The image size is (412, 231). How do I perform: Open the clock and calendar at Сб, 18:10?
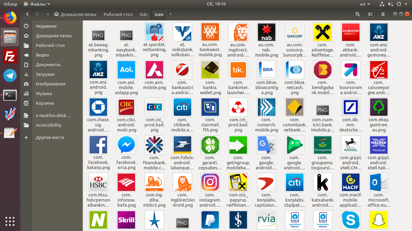point(216,4)
